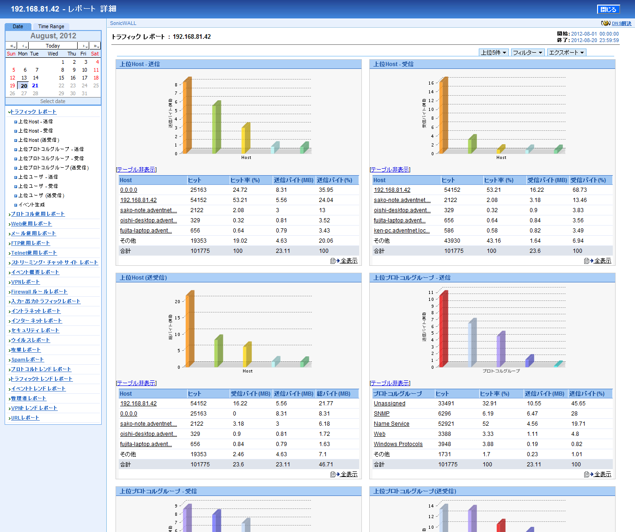Go to previous month in calendar

25,46
